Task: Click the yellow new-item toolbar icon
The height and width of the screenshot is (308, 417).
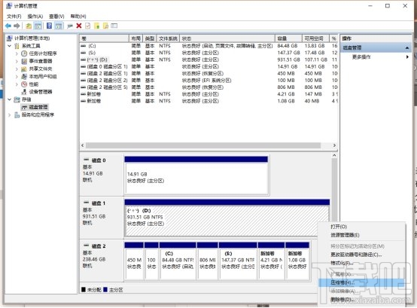Action: tap(97, 26)
